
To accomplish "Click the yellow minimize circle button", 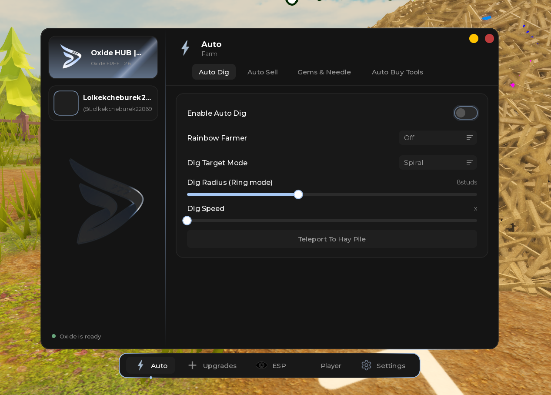I will [x=474, y=38].
